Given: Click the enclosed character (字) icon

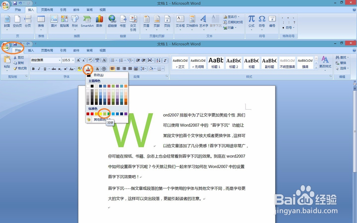Looking at the screenshot, I should (104, 69).
